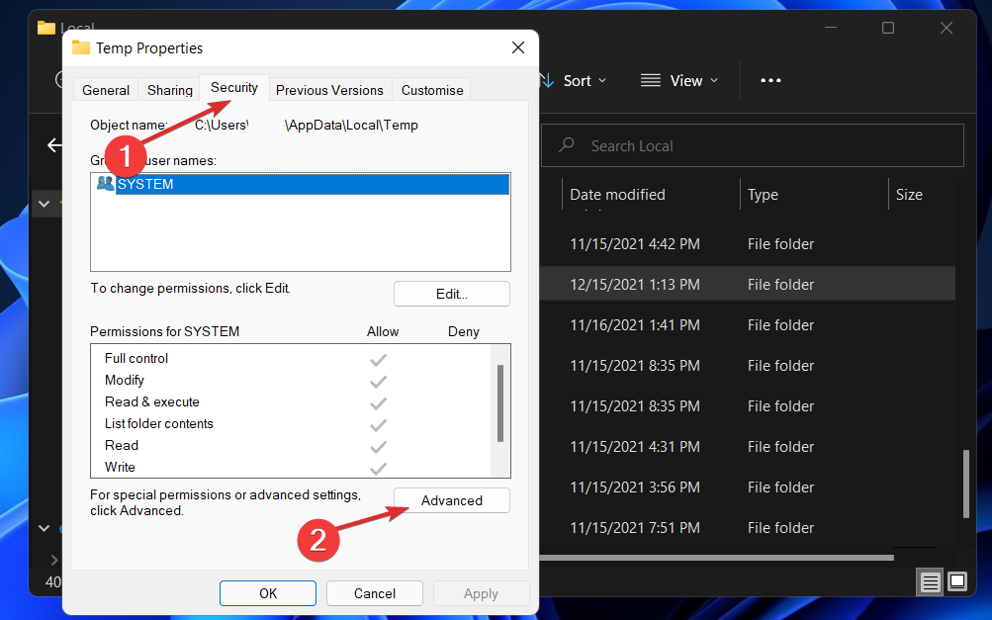Open the Customise tab
Screen dimensions: 992x620
pos(432,90)
